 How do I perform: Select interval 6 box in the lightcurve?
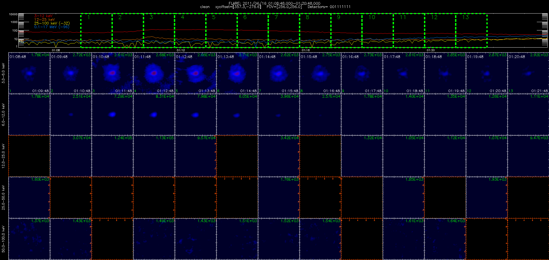click(x=253, y=30)
